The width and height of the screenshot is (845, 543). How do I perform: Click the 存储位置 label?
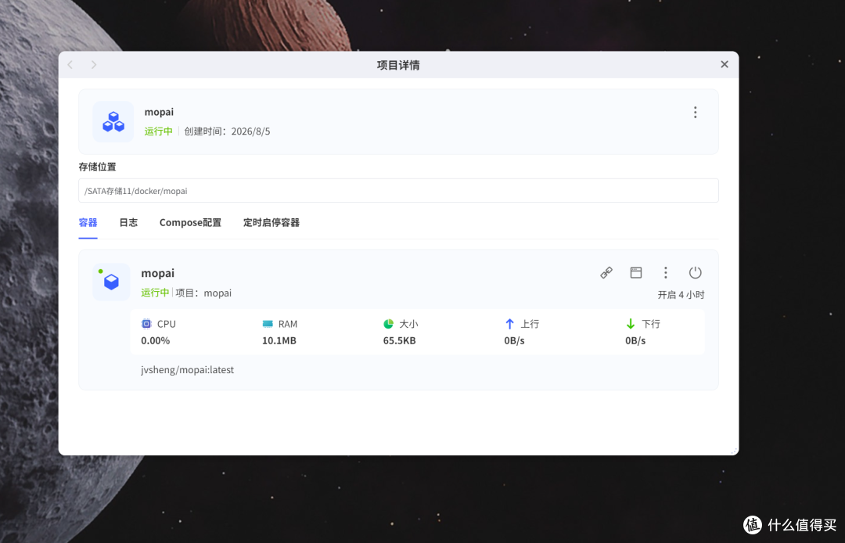(x=98, y=167)
